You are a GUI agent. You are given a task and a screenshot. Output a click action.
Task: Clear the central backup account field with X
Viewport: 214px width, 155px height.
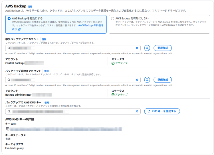(137, 48)
